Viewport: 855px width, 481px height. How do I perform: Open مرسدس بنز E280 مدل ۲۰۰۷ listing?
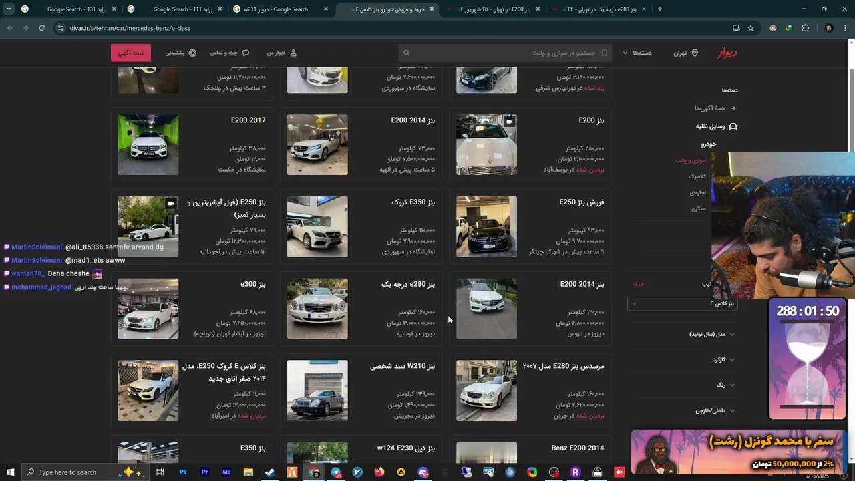(x=529, y=391)
